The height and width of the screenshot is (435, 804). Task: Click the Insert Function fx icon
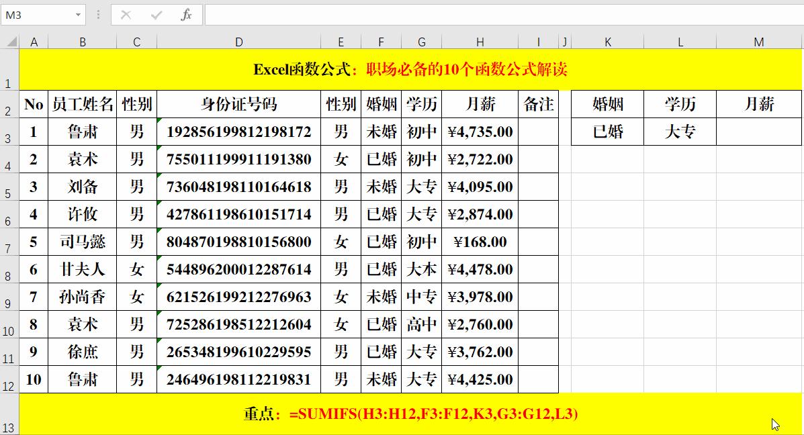[186, 15]
